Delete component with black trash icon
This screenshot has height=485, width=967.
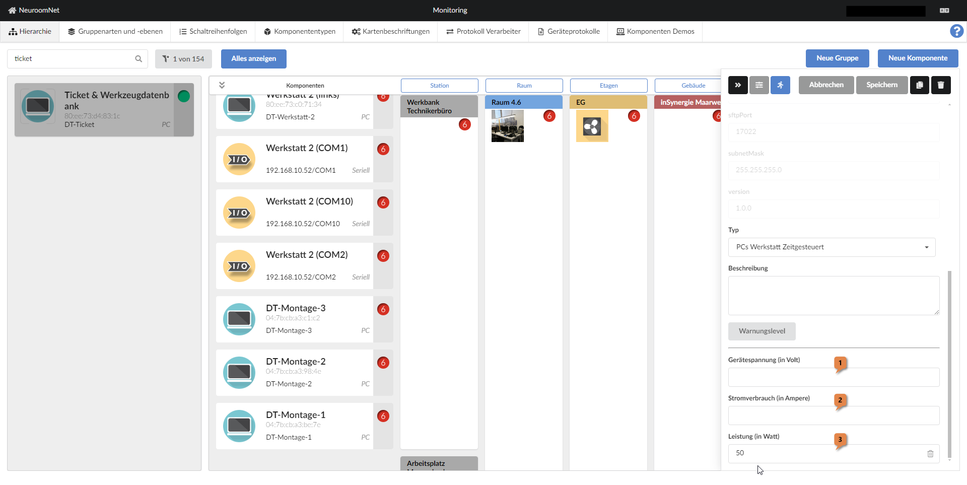940,85
